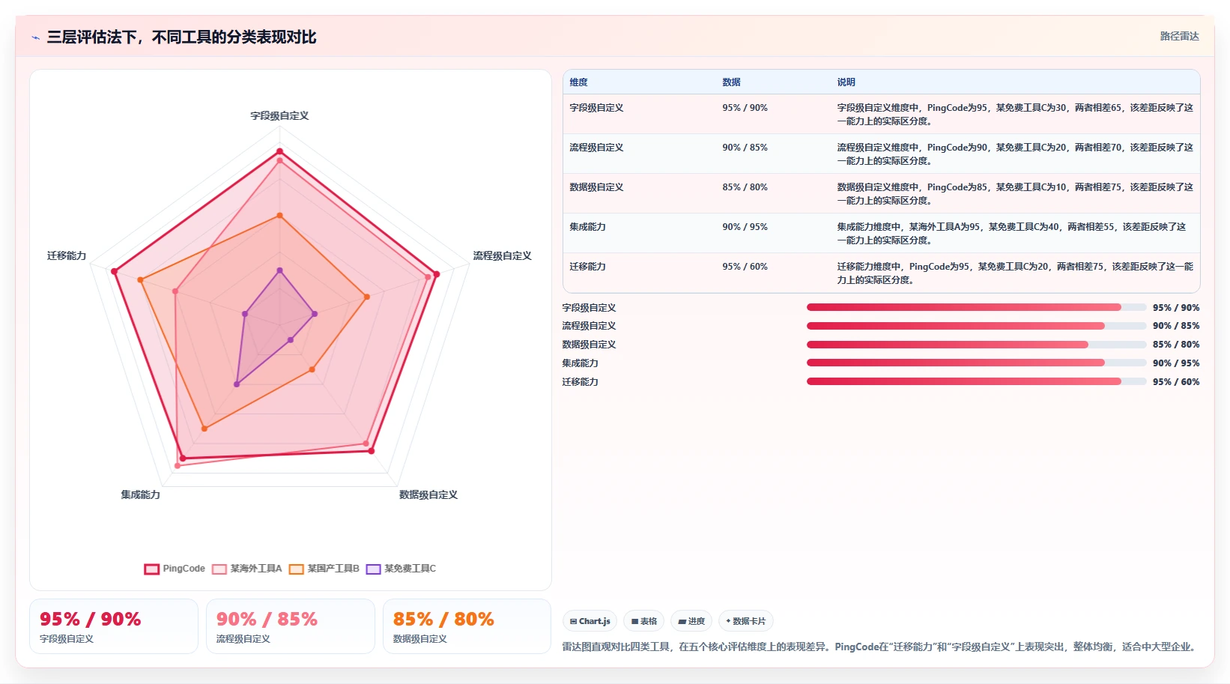Click the 集成能力 progress bar
This screenshot has height=684, width=1230.
[x=976, y=363]
